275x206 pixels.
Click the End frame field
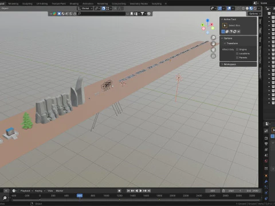click(x=252, y=191)
